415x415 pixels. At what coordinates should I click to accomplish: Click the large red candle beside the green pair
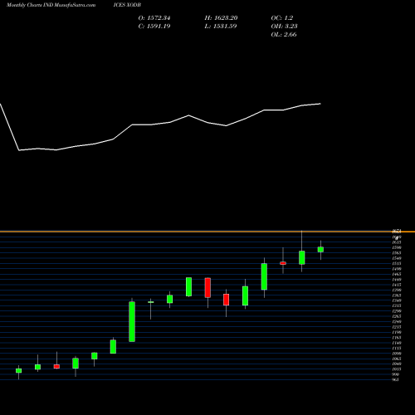pyautogui.click(x=207, y=288)
